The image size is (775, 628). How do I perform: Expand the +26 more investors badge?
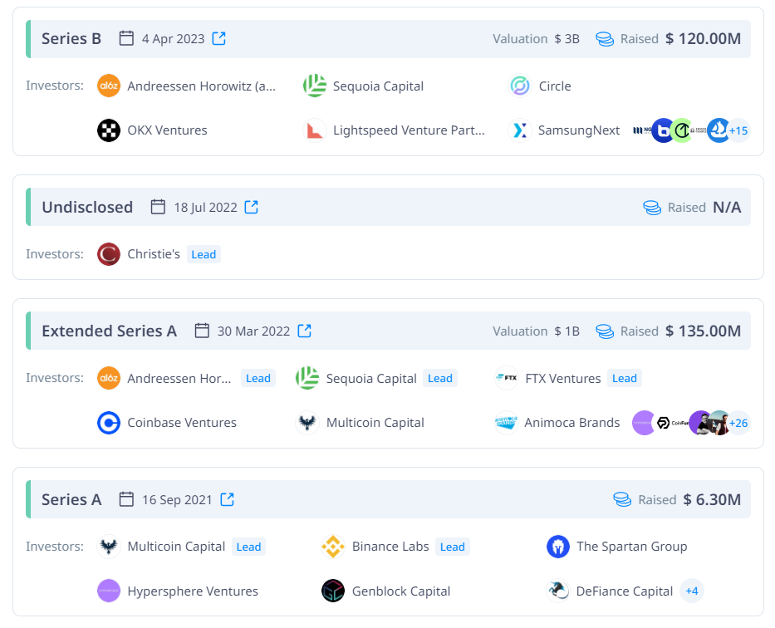(x=738, y=423)
